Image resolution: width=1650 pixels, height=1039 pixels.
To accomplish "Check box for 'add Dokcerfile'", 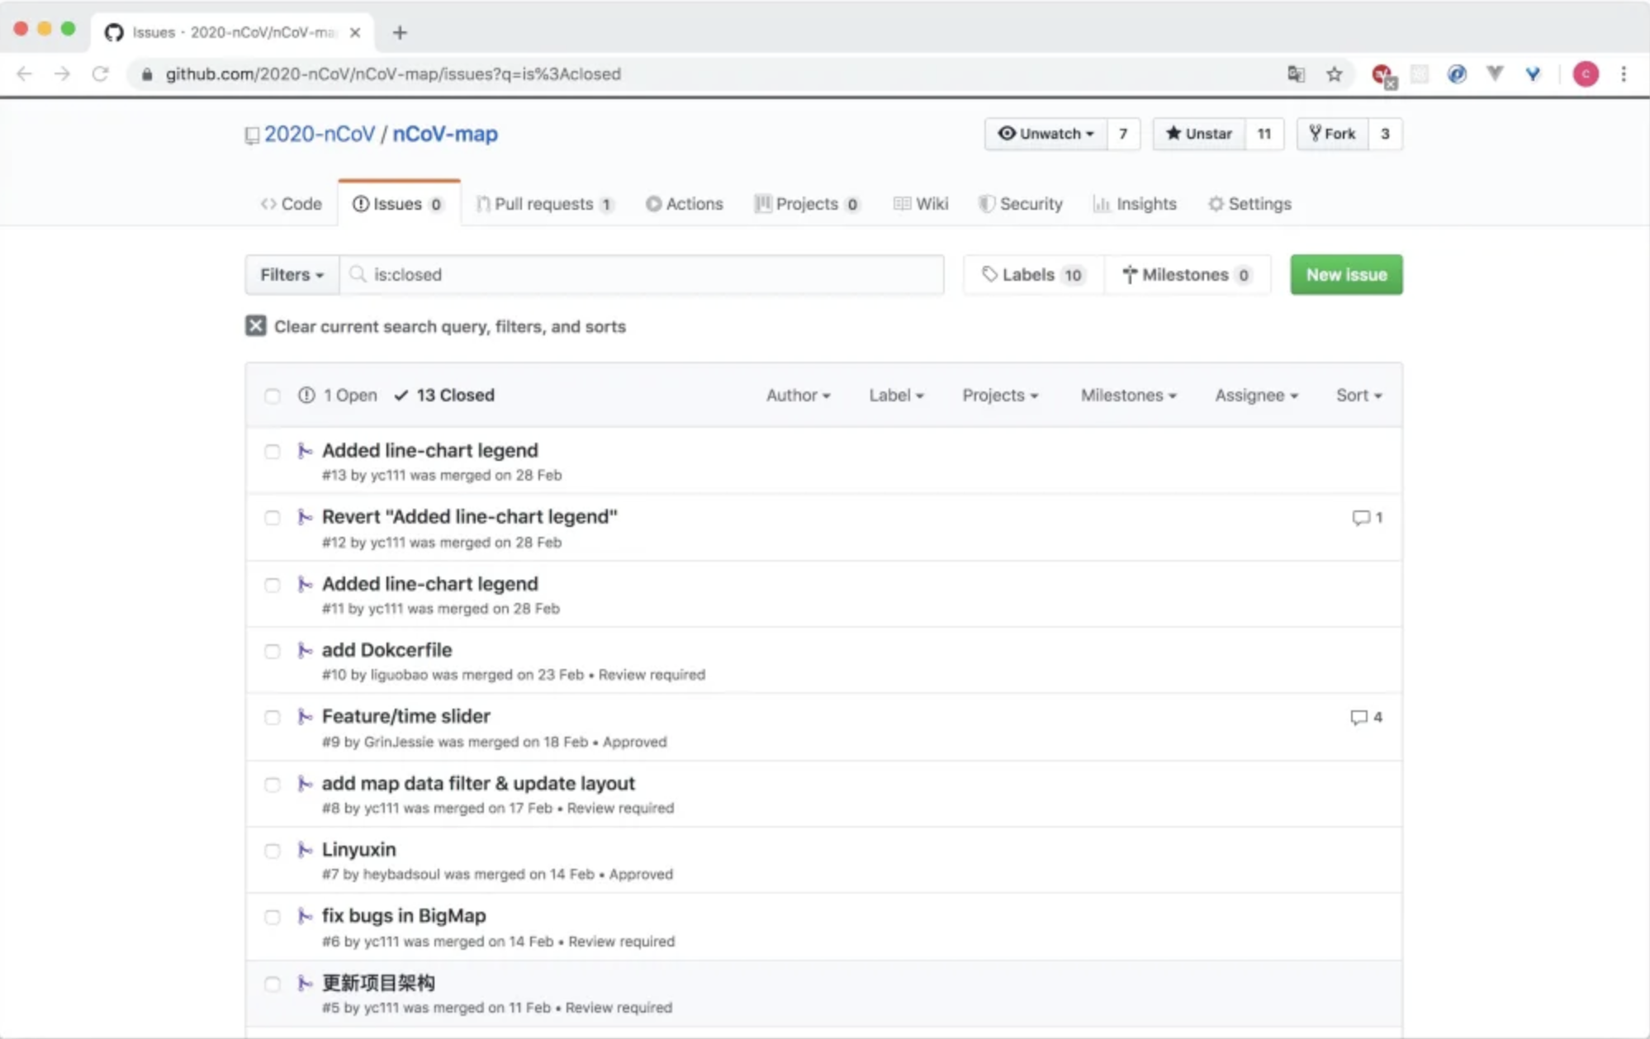I will (x=273, y=651).
